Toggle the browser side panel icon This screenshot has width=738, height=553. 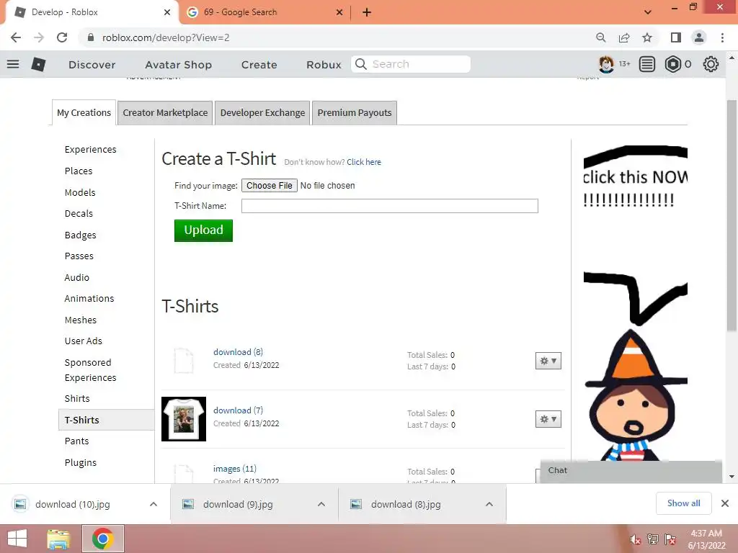[x=676, y=37]
